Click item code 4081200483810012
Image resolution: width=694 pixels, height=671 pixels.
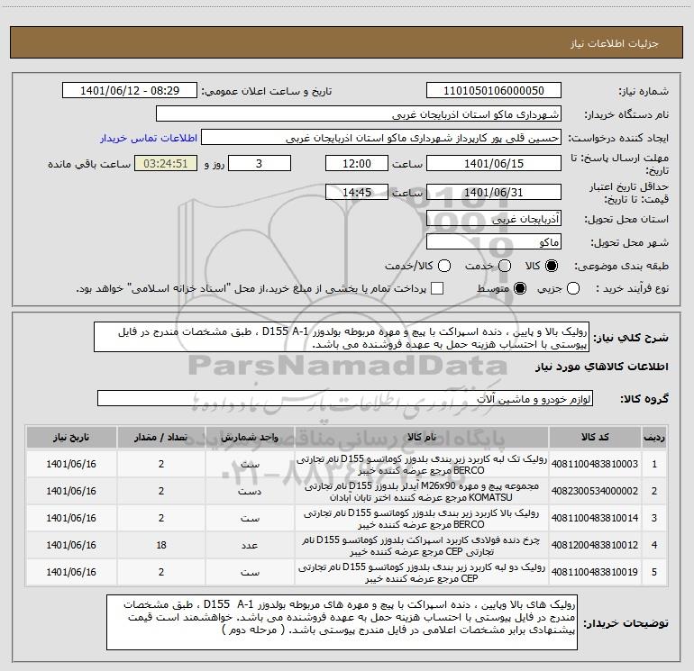[x=595, y=545]
